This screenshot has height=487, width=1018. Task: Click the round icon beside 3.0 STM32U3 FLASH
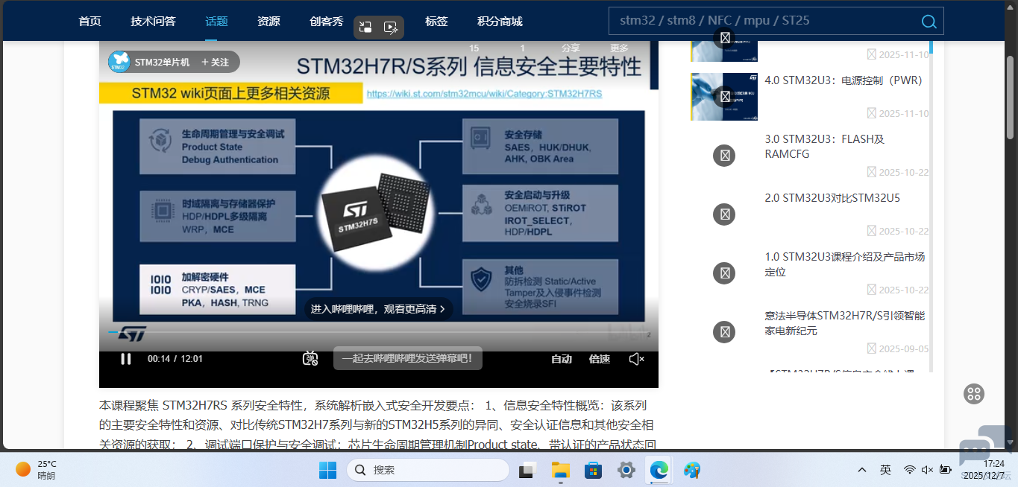(x=724, y=156)
